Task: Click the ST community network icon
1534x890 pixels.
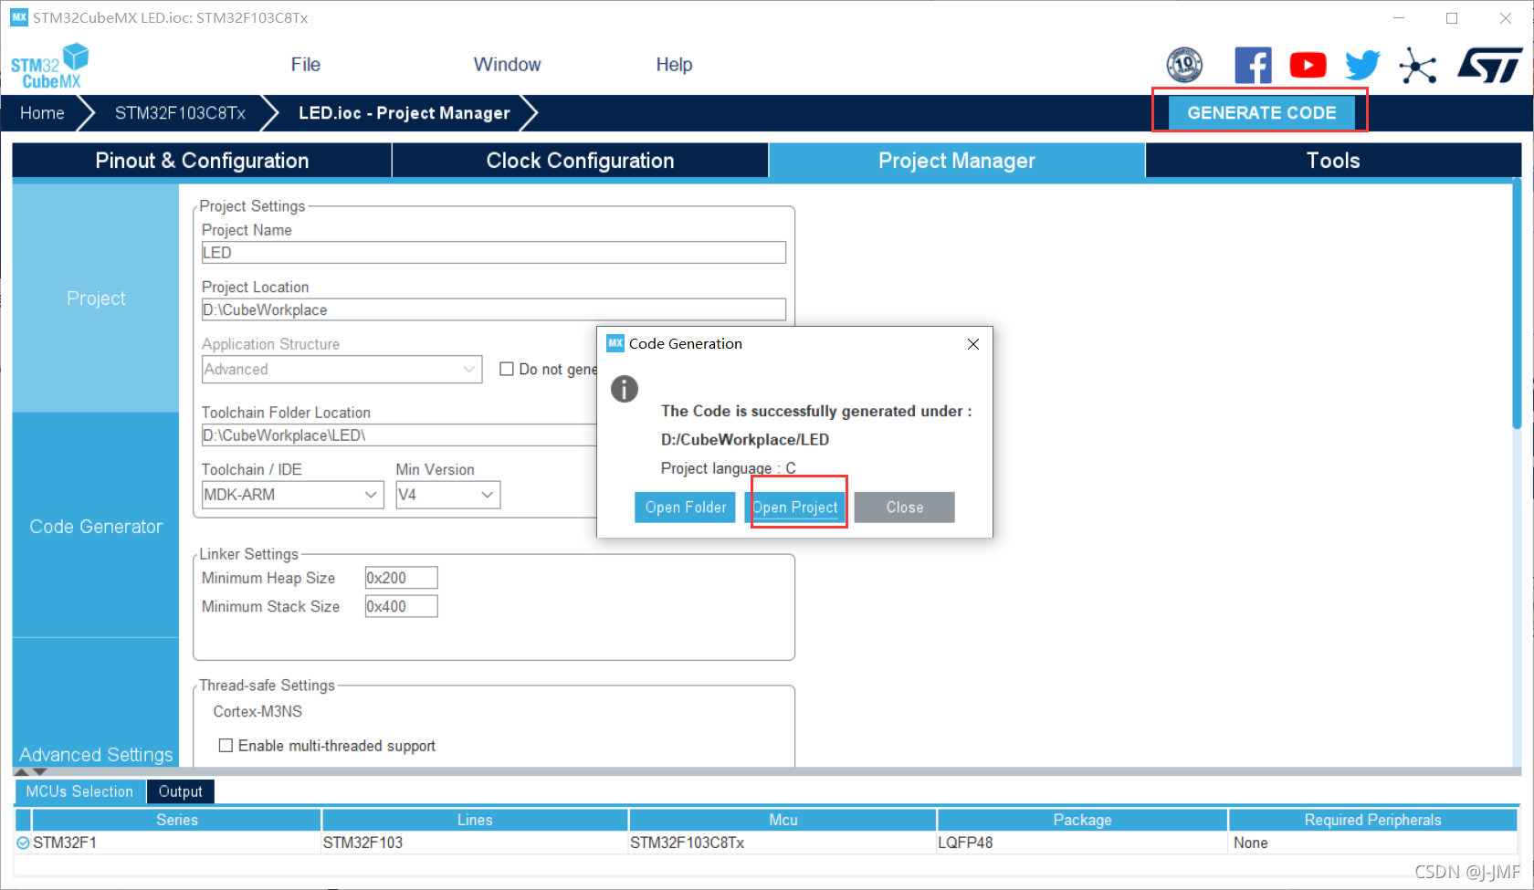Action: 1418,65
